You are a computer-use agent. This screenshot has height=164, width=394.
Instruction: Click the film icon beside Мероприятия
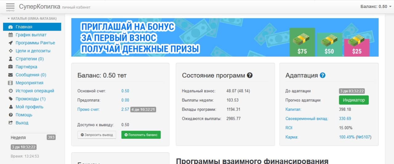click(x=10, y=83)
